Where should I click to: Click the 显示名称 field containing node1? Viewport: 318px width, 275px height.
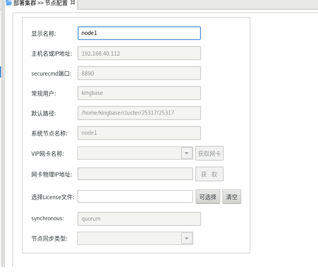(x=139, y=33)
